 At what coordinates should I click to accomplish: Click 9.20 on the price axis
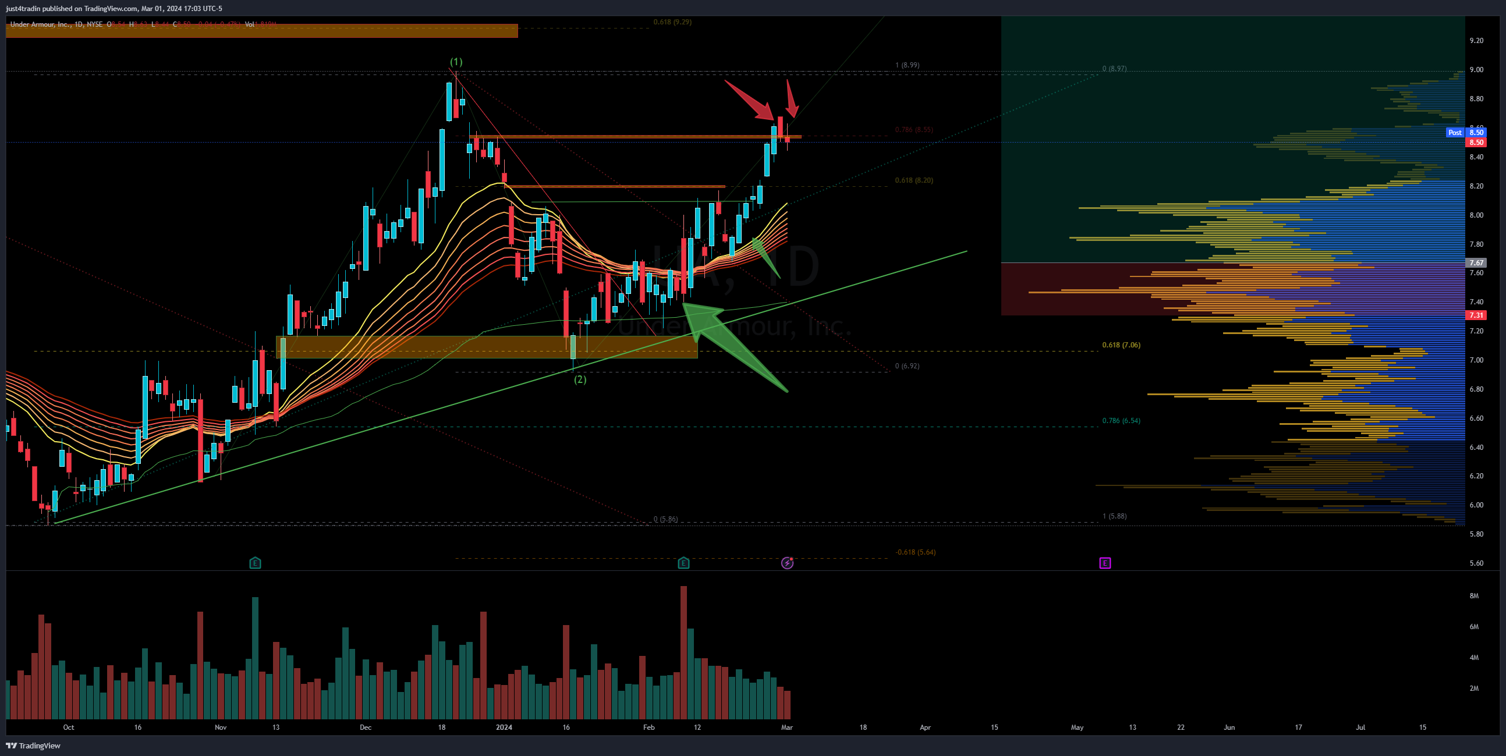tap(1476, 40)
